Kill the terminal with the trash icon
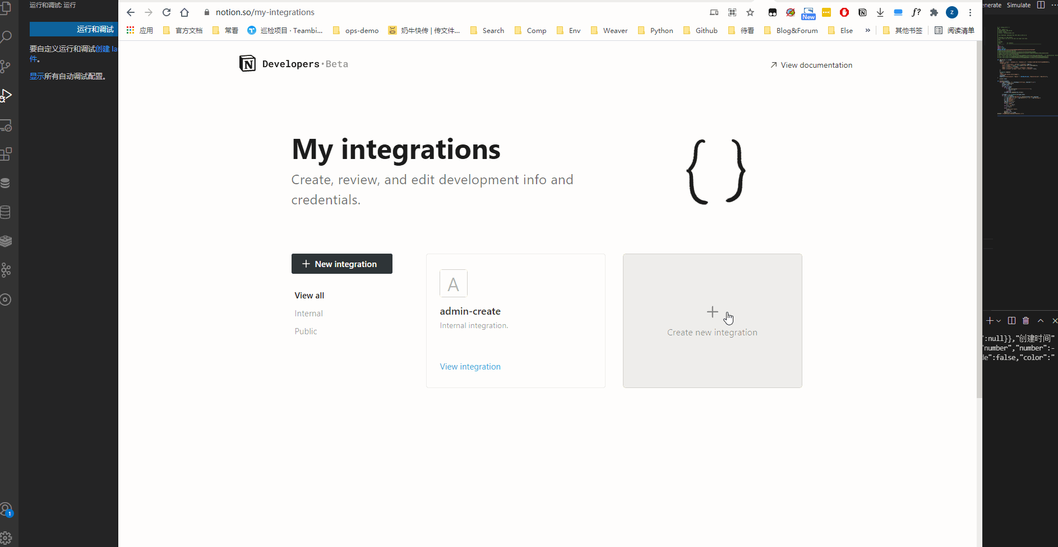This screenshot has width=1058, height=547. (1026, 321)
